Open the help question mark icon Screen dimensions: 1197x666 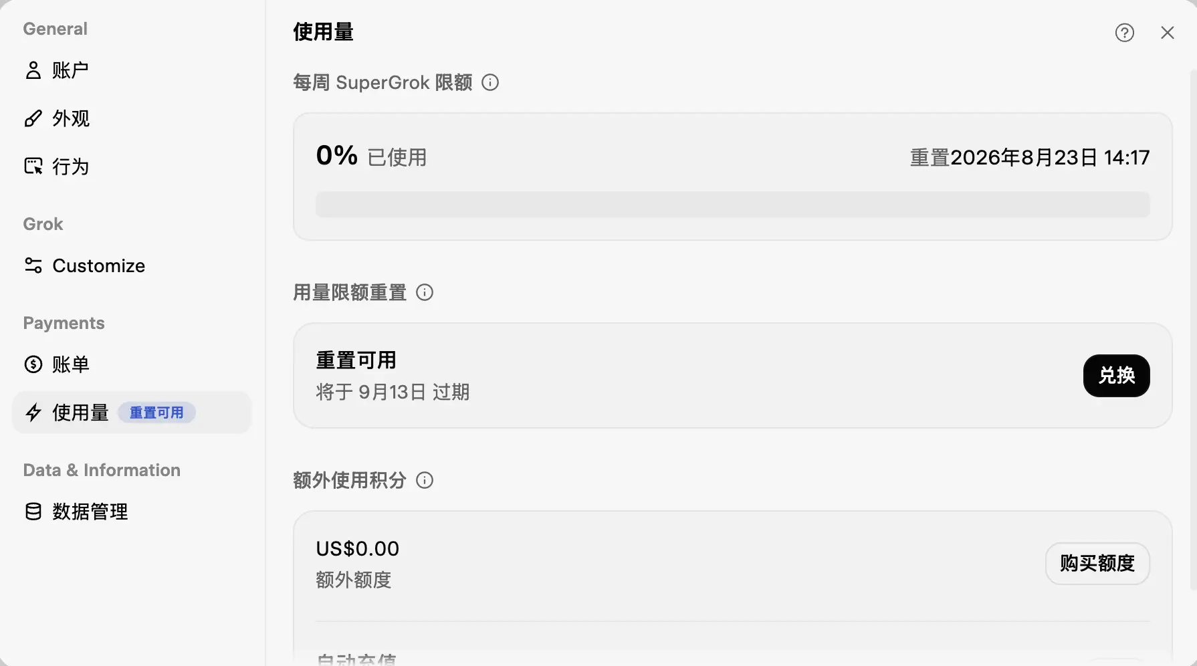click(x=1125, y=33)
